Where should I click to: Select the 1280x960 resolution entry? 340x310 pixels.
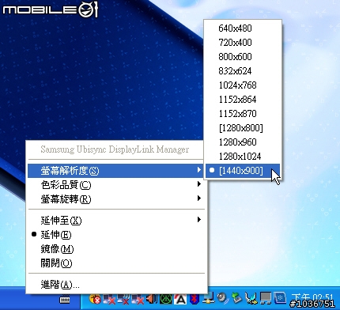243,142
